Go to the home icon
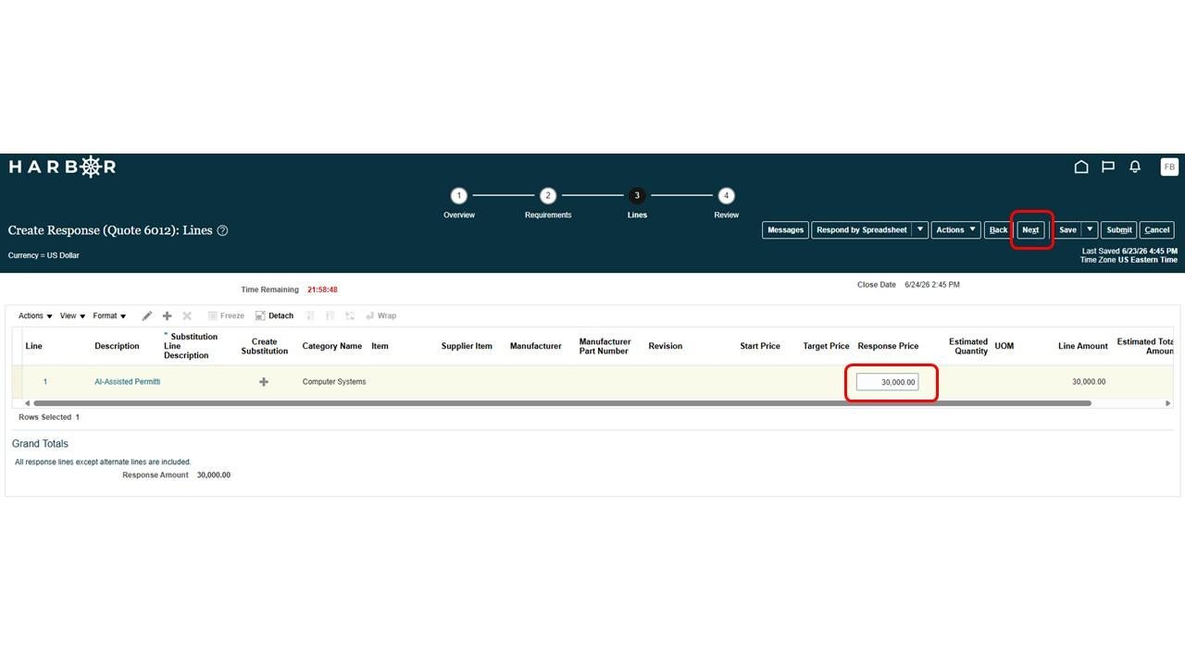The width and height of the screenshot is (1185, 666). click(x=1080, y=166)
